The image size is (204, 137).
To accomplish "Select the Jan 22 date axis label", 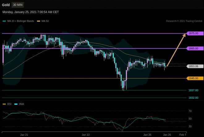I will click(x=86, y=135).
